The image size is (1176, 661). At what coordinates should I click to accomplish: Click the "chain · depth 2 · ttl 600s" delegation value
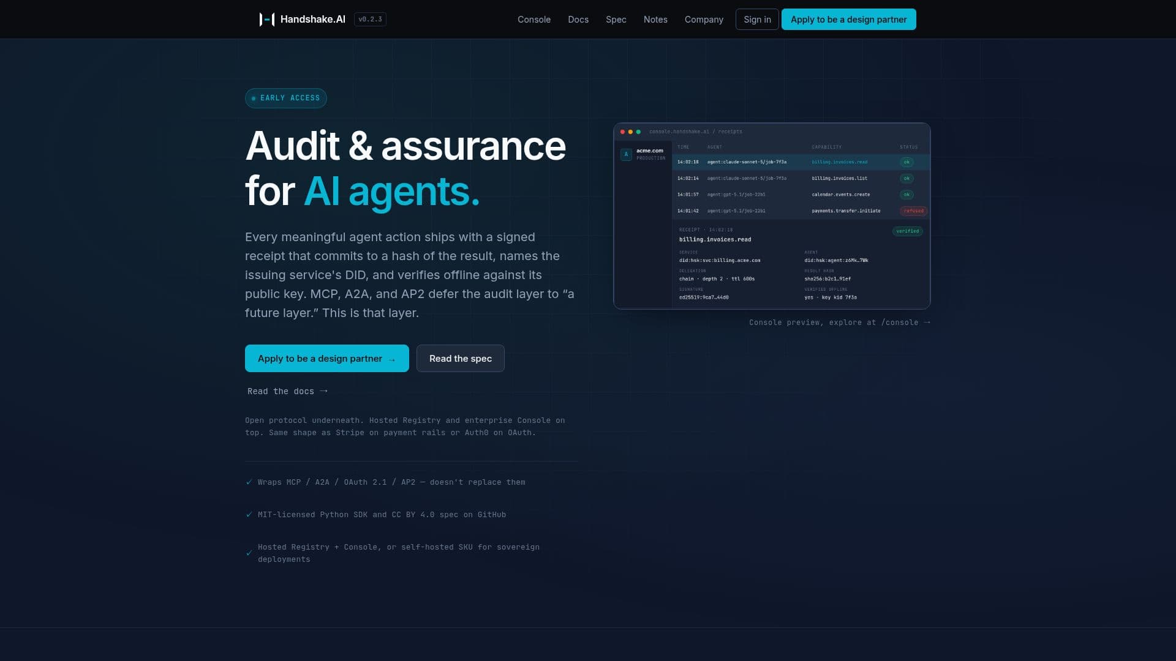(717, 279)
